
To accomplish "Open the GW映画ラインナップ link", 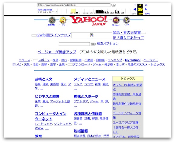I will (x=54, y=35).
